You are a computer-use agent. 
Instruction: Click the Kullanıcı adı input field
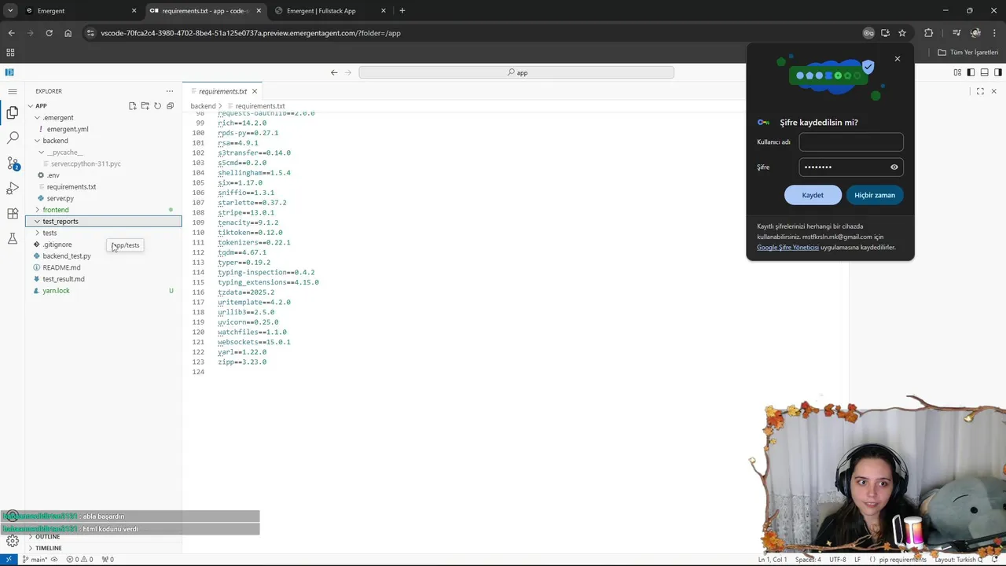pyautogui.click(x=851, y=142)
